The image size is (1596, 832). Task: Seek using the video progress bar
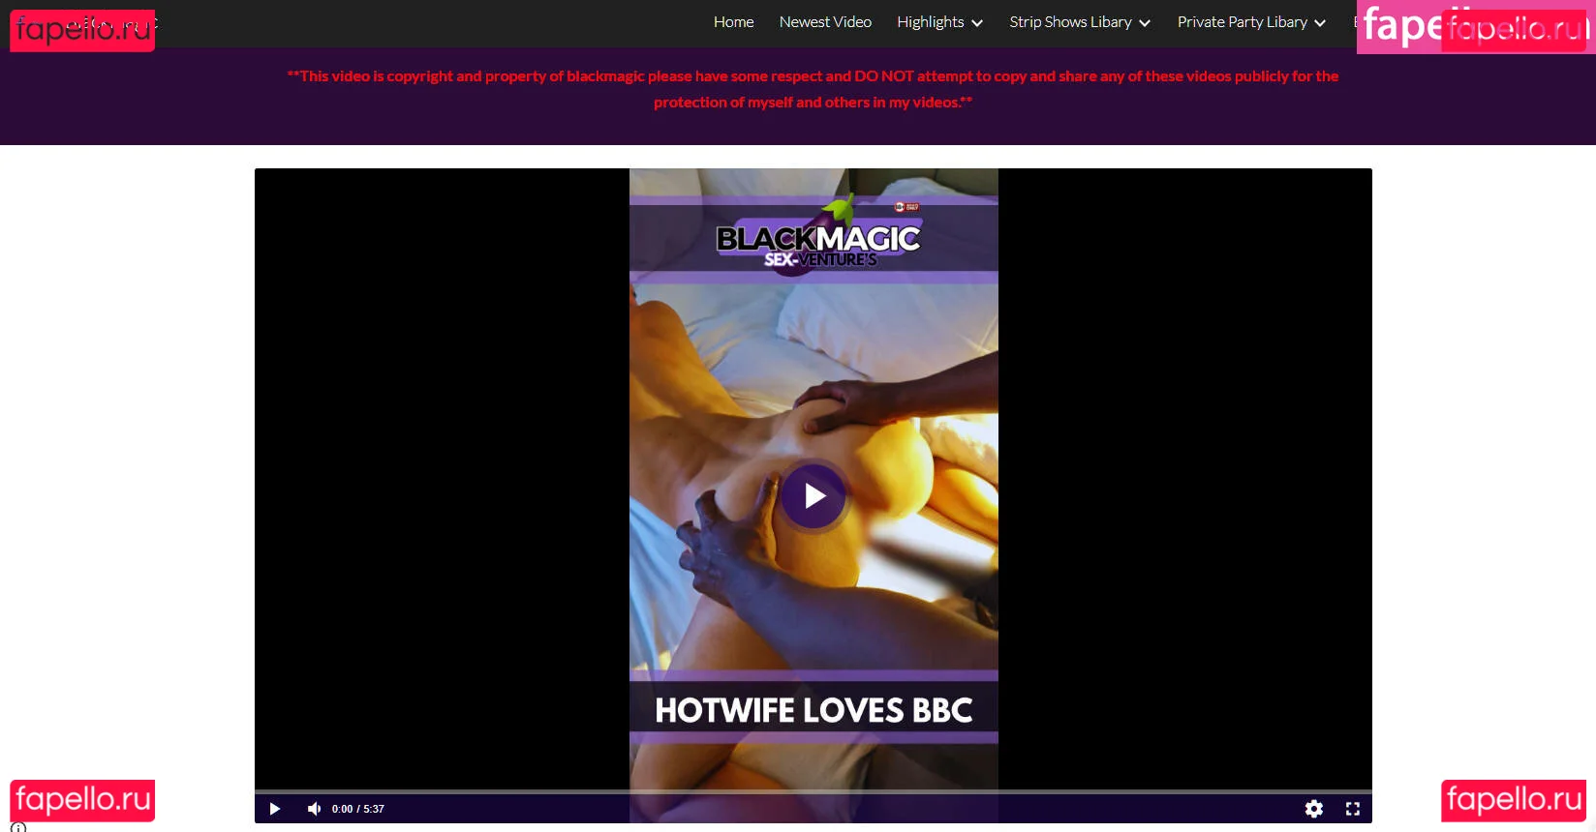[813, 791]
